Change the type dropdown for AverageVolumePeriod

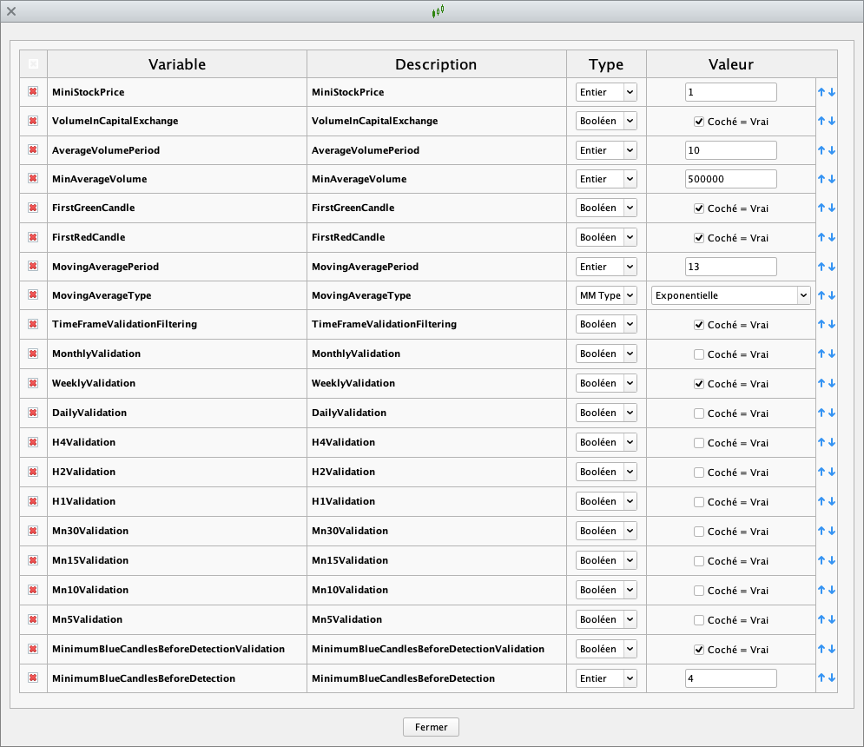606,150
